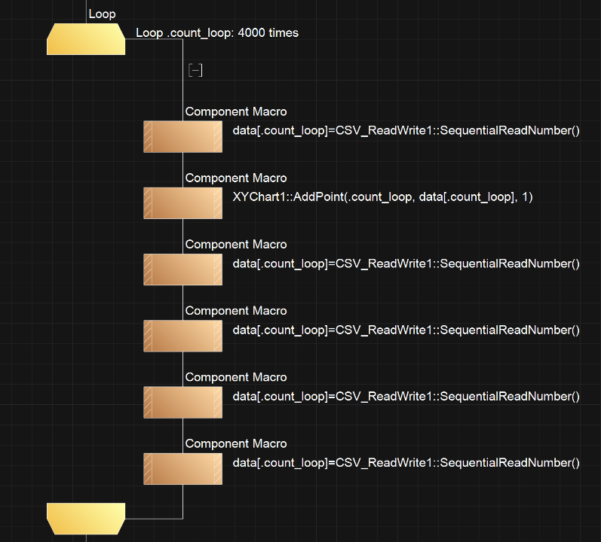This screenshot has width=601, height=542.
Task: Select the Loop start icon at top
Action: [x=86, y=39]
